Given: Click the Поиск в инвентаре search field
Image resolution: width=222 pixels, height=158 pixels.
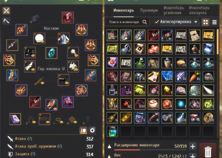Looking at the screenshot, I should pos(124,22).
